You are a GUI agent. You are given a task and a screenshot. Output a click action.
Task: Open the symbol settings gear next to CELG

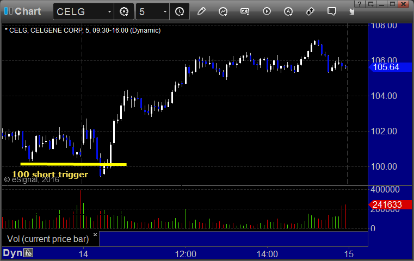tap(124, 11)
